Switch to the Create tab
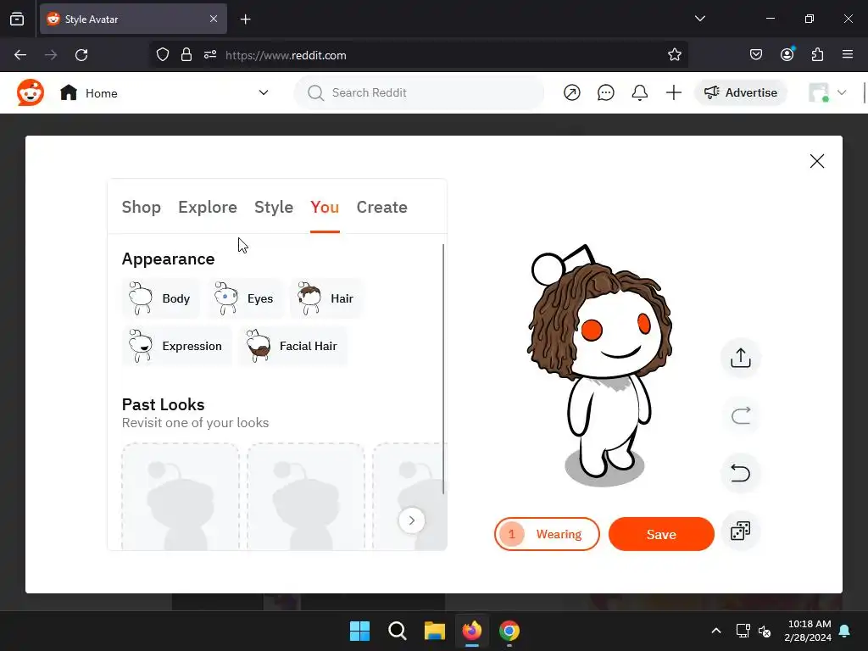This screenshot has height=651, width=868. click(382, 207)
